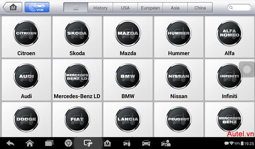Tap the floating assistive touch button
This screenshot has height=149, width=255.
[247, 70]
